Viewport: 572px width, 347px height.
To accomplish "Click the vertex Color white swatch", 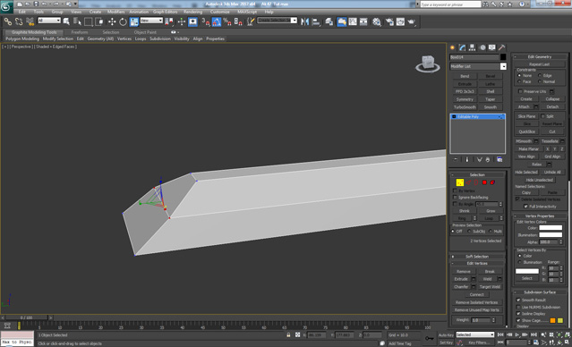I will 551,228.
